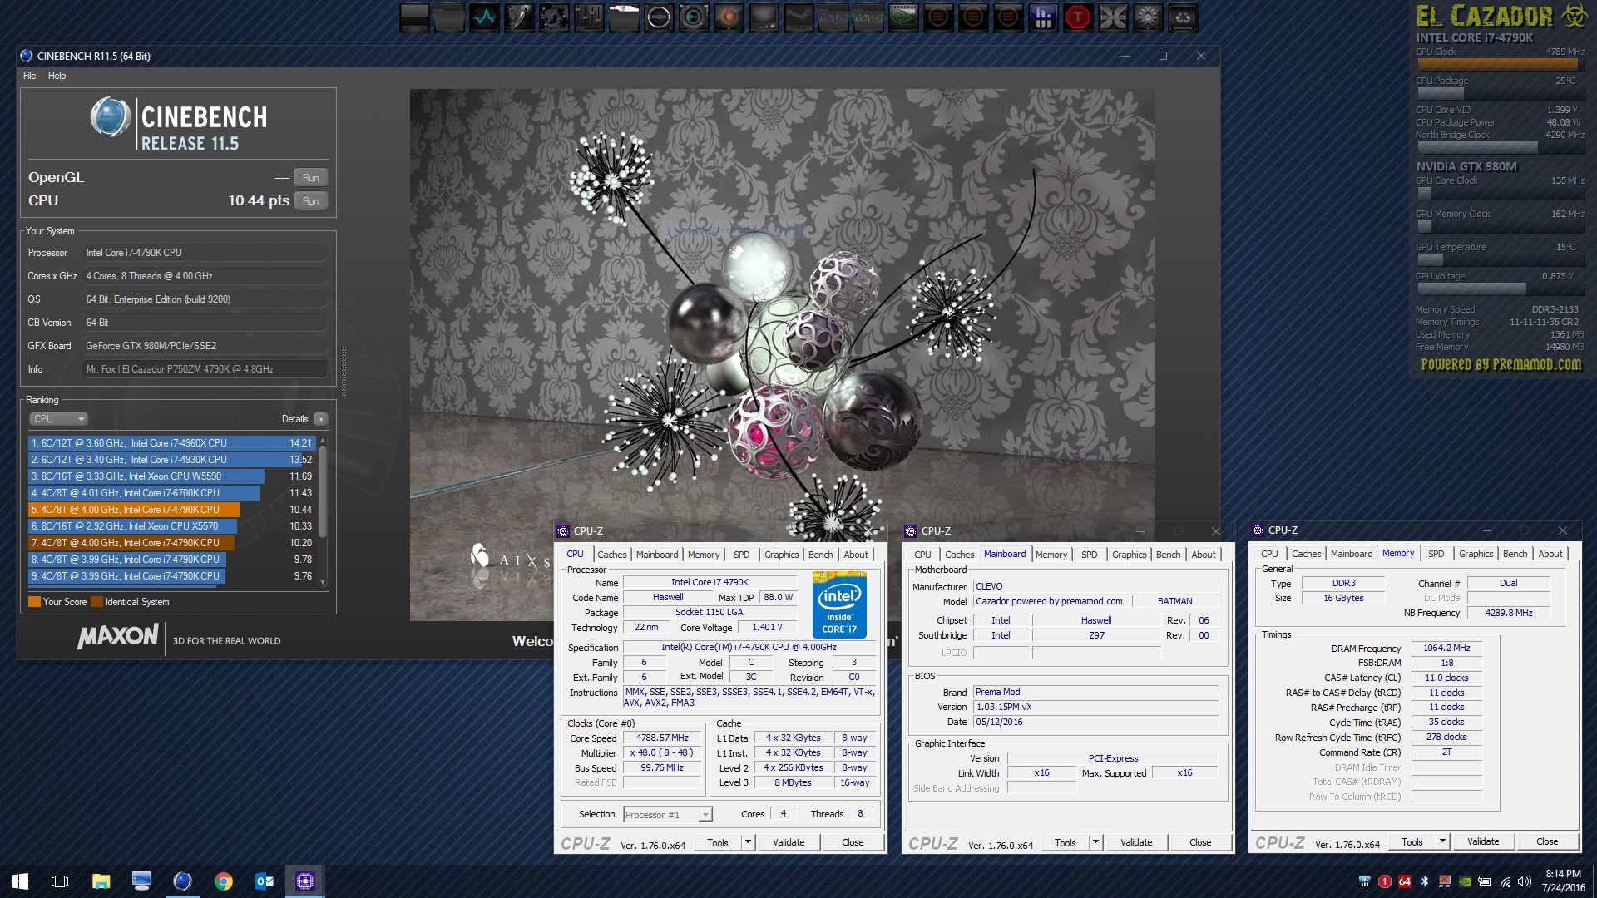Image resolution: width=1597 pixels, height=898 pixels.
Task: Expand the Processor #1 selection dropdown
Action: click(x=705, y=815)
